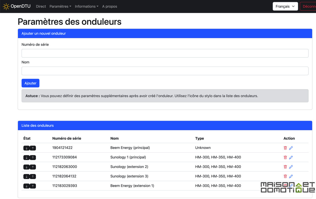Select serial number 112182063000
The height and width of the screenshot is (199, 316).
(65, 166)
